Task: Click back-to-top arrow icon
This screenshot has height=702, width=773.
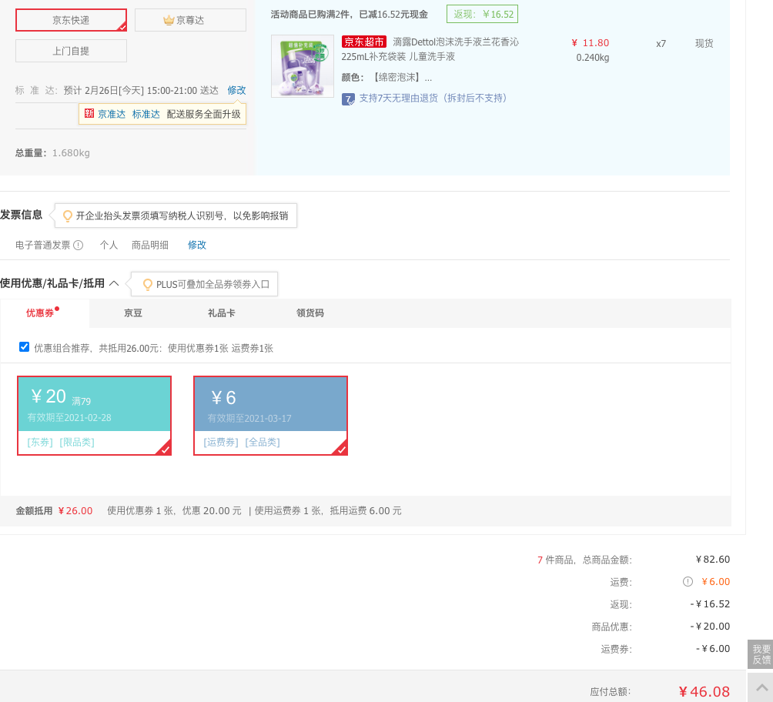Action: pyautogui.click(x=761, y=687)
